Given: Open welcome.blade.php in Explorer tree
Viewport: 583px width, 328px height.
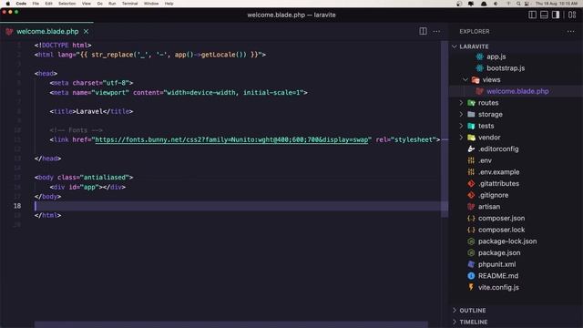Looking at the screenshot, I should (517, 91).
